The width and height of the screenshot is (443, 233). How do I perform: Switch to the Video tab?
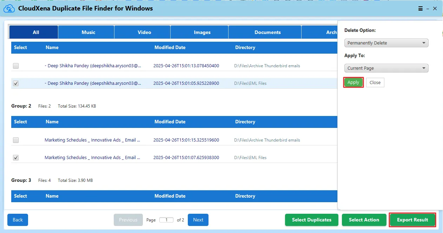click(x=144, y=32)
